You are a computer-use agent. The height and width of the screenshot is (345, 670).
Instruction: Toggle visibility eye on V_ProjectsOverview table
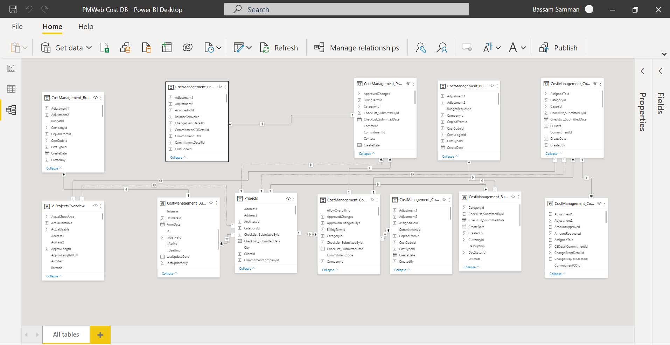(x=95, y=206)
